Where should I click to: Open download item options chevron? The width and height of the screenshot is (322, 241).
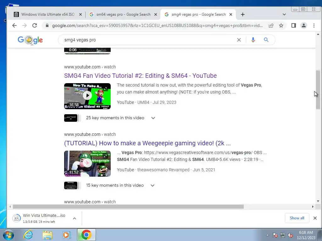point(75,218)
